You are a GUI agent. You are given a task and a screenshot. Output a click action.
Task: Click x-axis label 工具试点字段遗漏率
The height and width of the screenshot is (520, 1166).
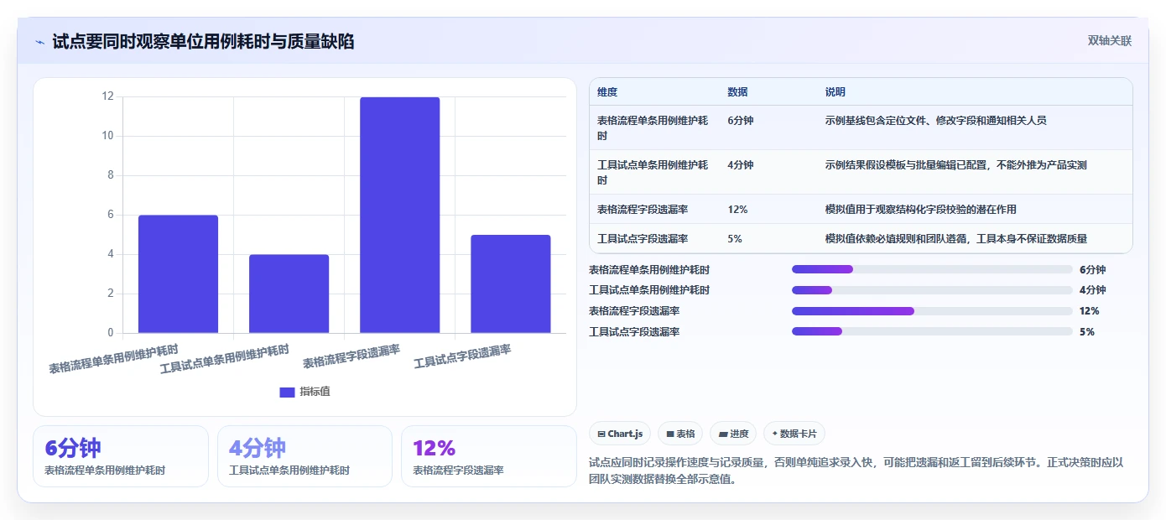(462, 356)
